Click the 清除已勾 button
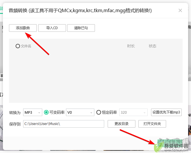 pos(81,28)
